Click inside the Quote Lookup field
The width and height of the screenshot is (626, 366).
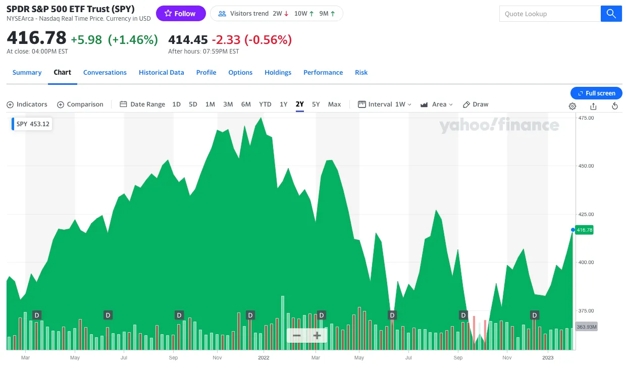click(x=550, y=14)
